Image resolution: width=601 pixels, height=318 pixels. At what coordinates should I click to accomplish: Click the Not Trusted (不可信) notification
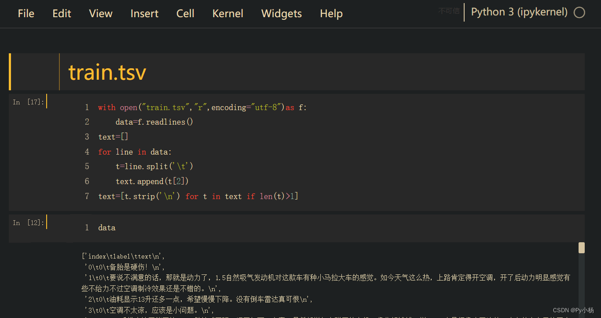448,11
